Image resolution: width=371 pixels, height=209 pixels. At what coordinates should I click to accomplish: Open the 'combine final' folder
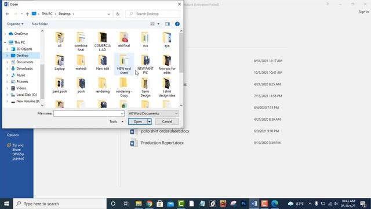81,41
